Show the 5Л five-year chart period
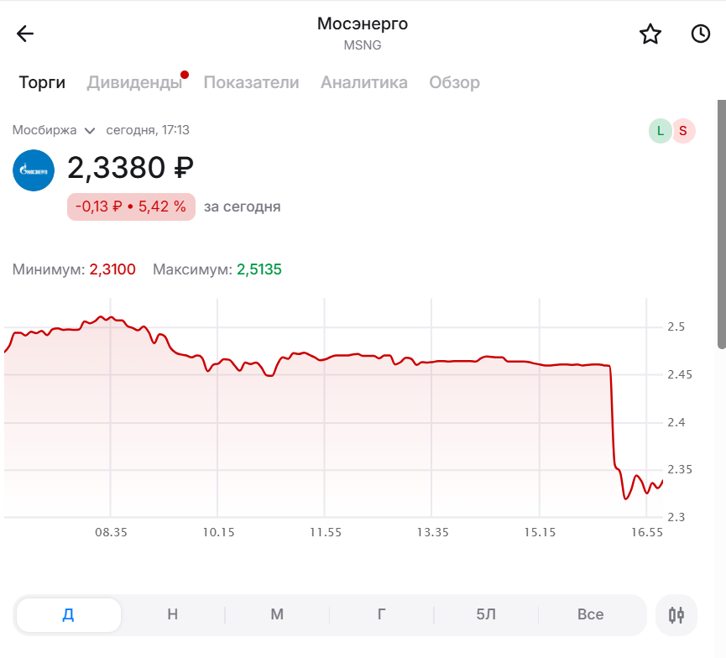726x658 pixels. (x=486, y=614)
